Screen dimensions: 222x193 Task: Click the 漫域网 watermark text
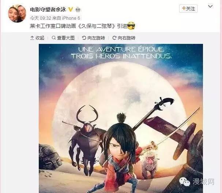[x=203, y=182]
